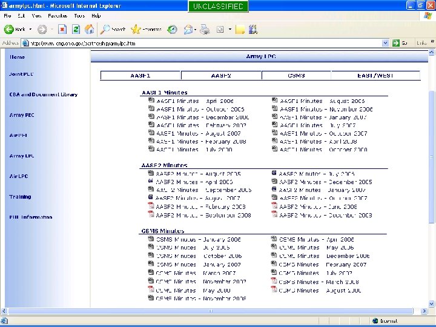This screenshot has height=327, width=436.
Task: Switch to the CSMS tab
Action: click(296, 76)
